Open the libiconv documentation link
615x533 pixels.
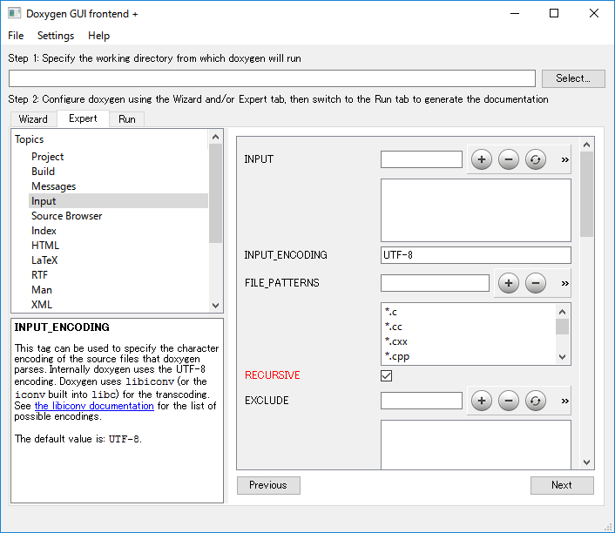[x=94, y=406]
